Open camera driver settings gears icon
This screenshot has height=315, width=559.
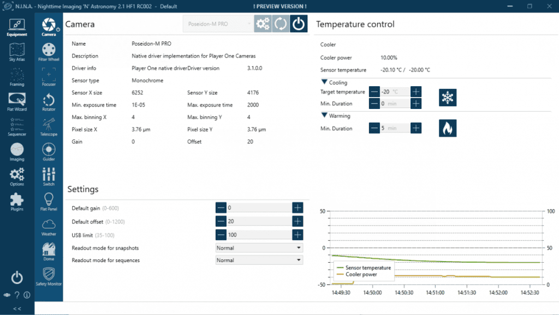(x=263, y=24)
